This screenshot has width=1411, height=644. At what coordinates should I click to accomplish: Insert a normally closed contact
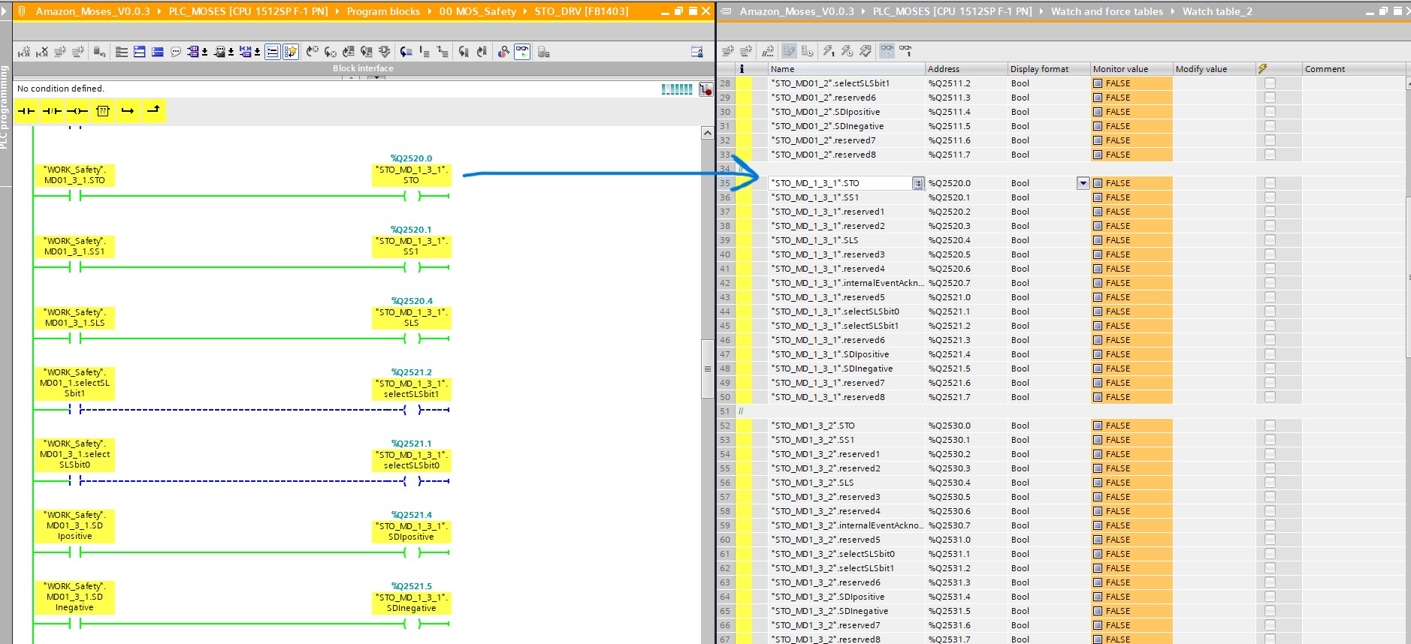pyautogui.click(x=52, y=111)
